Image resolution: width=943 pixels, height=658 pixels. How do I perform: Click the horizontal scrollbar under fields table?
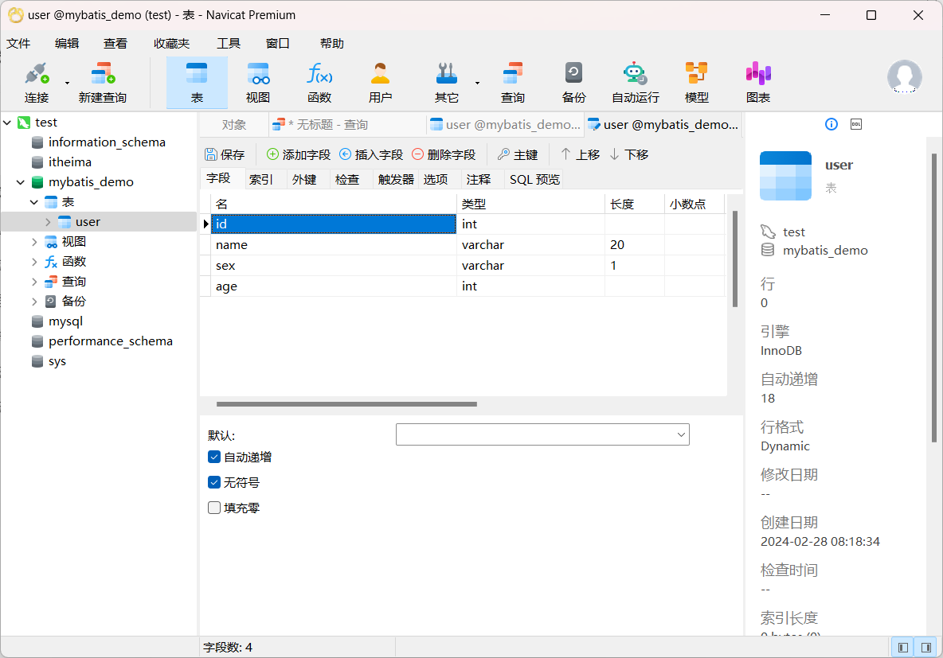(346, 404)
